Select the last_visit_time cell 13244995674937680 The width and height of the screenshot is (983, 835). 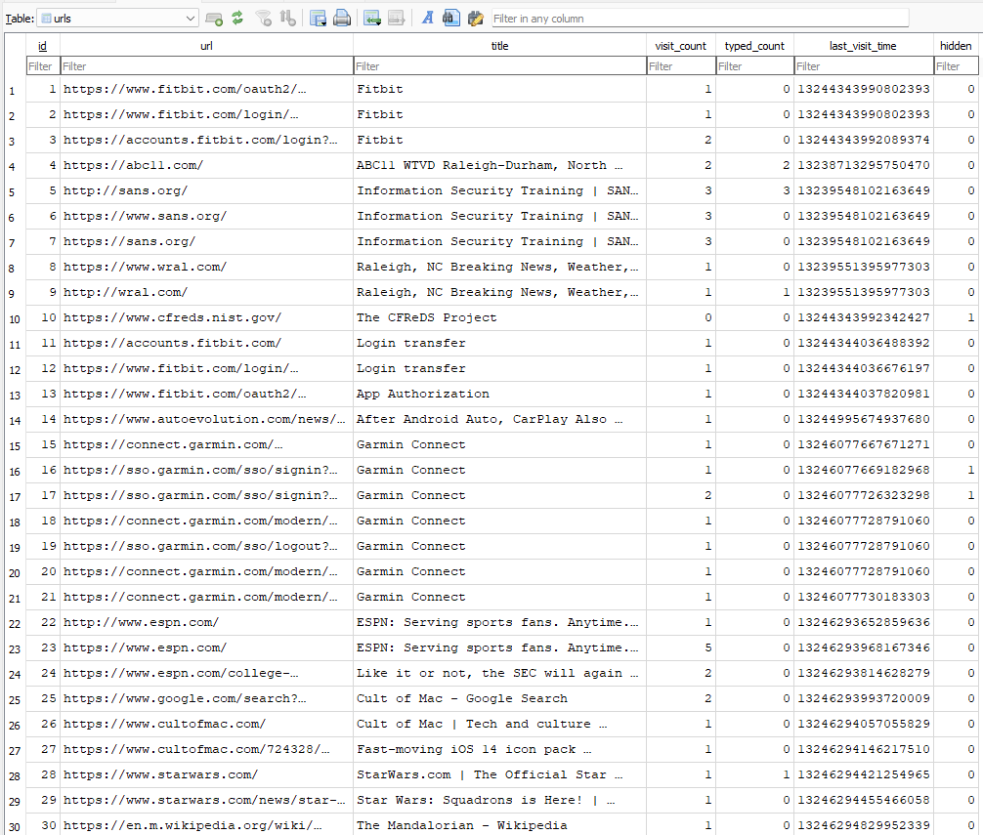(864, 419)
